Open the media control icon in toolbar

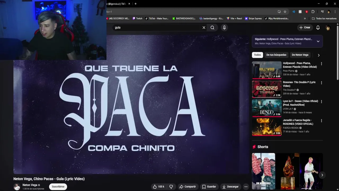point(322,12)
